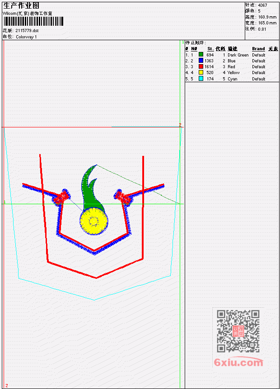This screenshot has width=280, height=389.
Task: Click the Dark Green color swatch
Action: pyautogui.click(x=201, y=55)
